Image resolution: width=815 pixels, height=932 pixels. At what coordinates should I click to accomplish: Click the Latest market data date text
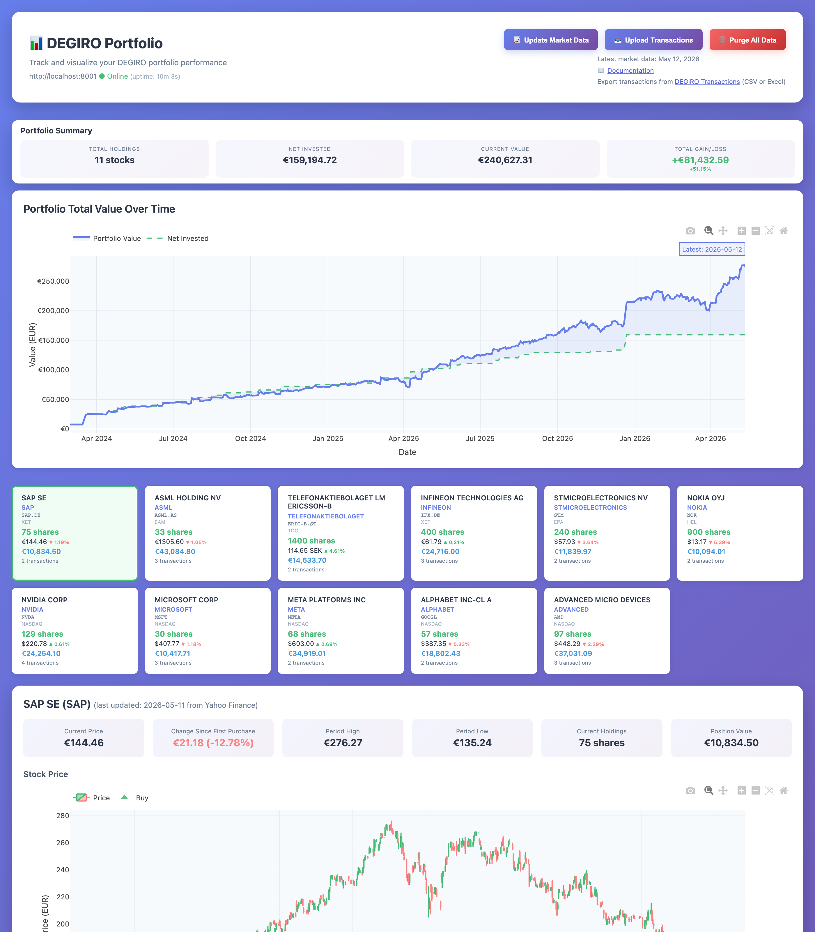pyautogui.click(x=648, y=59)
